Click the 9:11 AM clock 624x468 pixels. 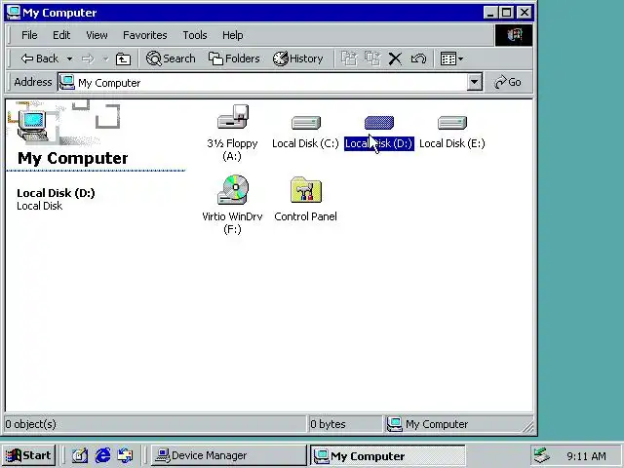click(x=586, y=455)
